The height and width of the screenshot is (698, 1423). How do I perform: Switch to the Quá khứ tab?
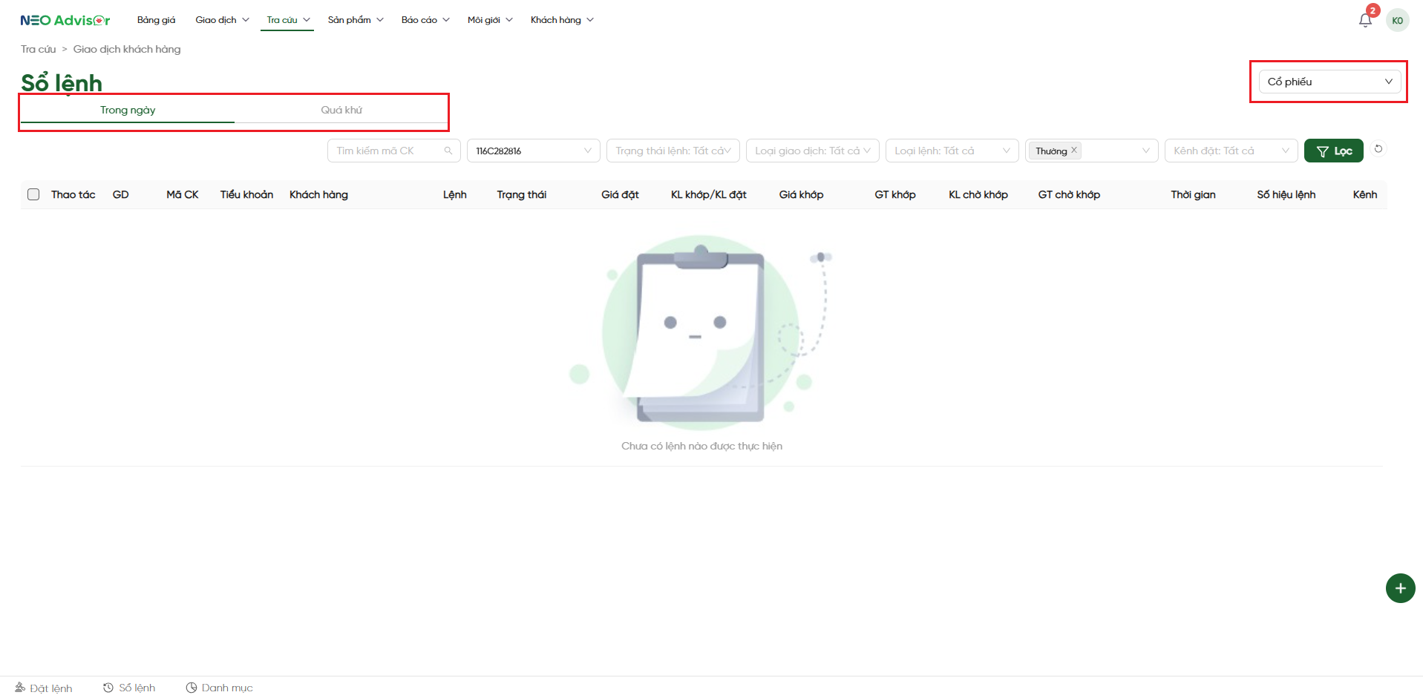tap(341, 110)
